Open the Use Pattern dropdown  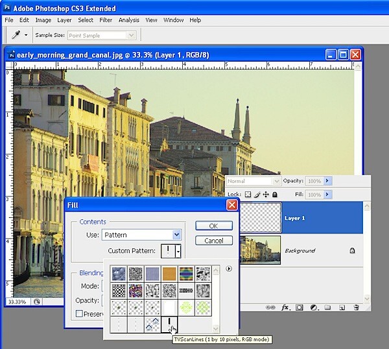point(141,235)
